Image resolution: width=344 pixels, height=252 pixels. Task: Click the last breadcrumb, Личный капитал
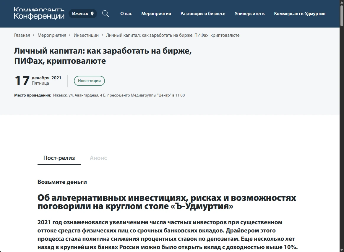tap(173, 35)
